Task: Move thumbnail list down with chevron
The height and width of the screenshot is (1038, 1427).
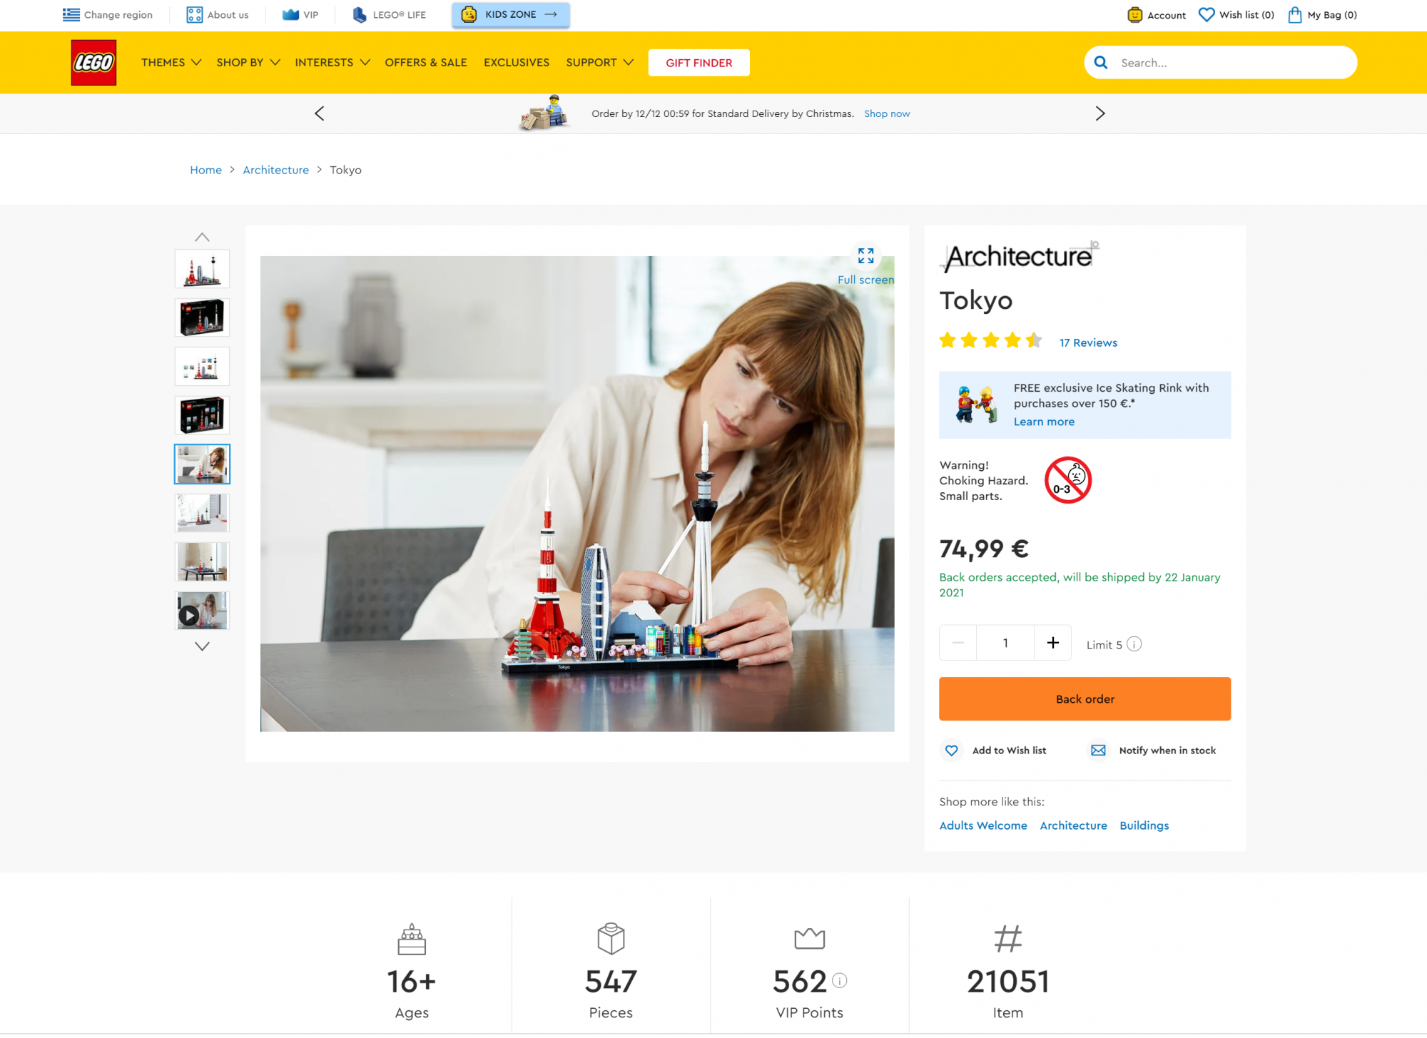Action: [x=202, y=646]
